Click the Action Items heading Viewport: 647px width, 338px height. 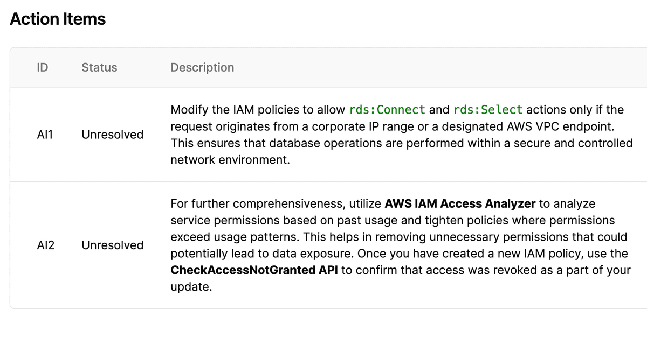coord(58,19)
